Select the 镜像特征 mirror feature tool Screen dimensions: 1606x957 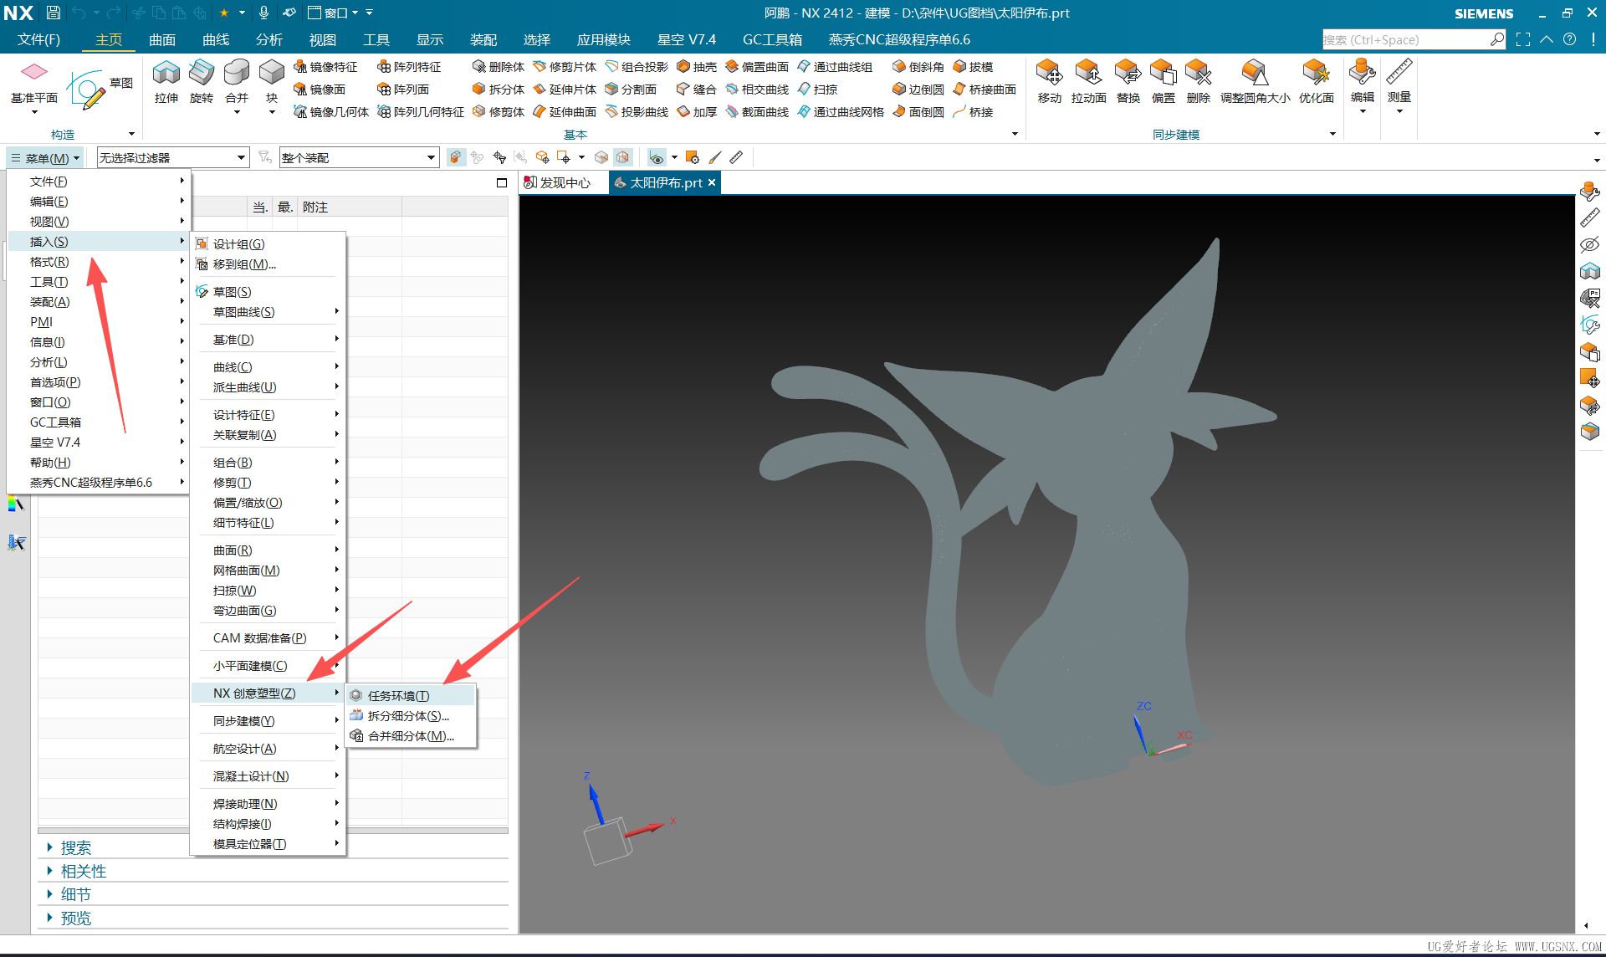(x=325, y=67)
